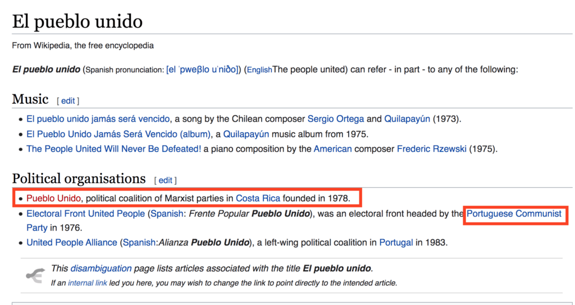The height and width of the screenshot is (305, 575).
Task: Open the Frederic Rzewski article
Action: [431, 149]
